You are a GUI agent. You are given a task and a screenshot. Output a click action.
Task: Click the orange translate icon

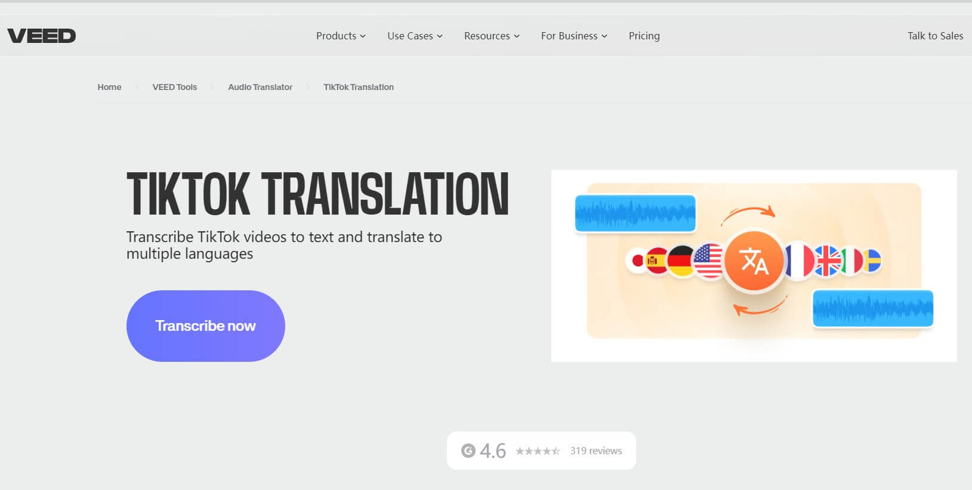pyautogui.click(x=754, y=261)
